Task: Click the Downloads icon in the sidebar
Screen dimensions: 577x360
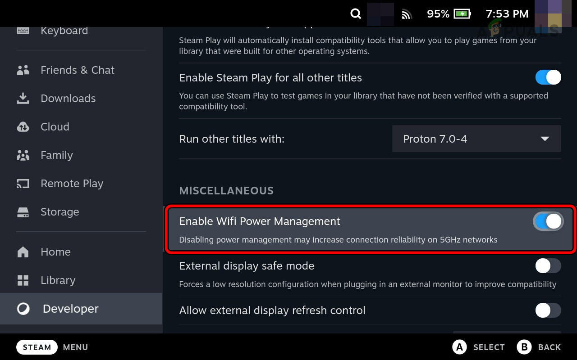Action: (x=23, y=98)
